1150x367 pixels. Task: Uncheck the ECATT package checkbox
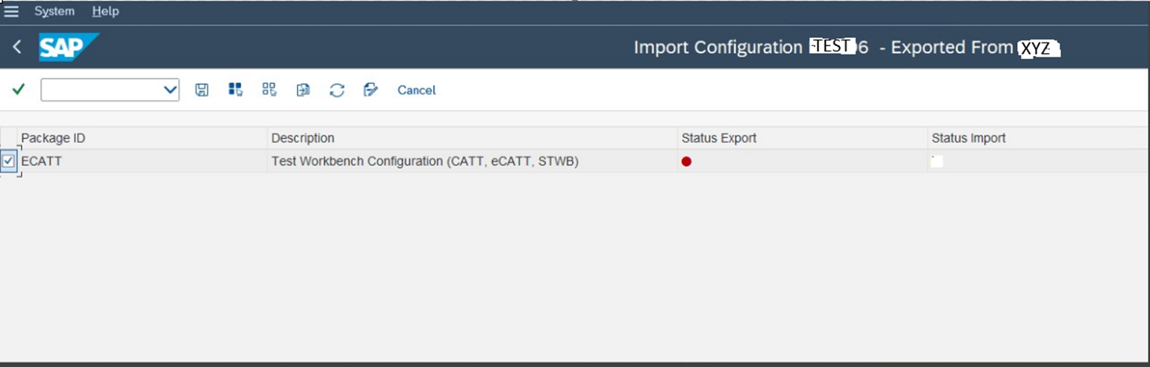(x=8, y=160)
